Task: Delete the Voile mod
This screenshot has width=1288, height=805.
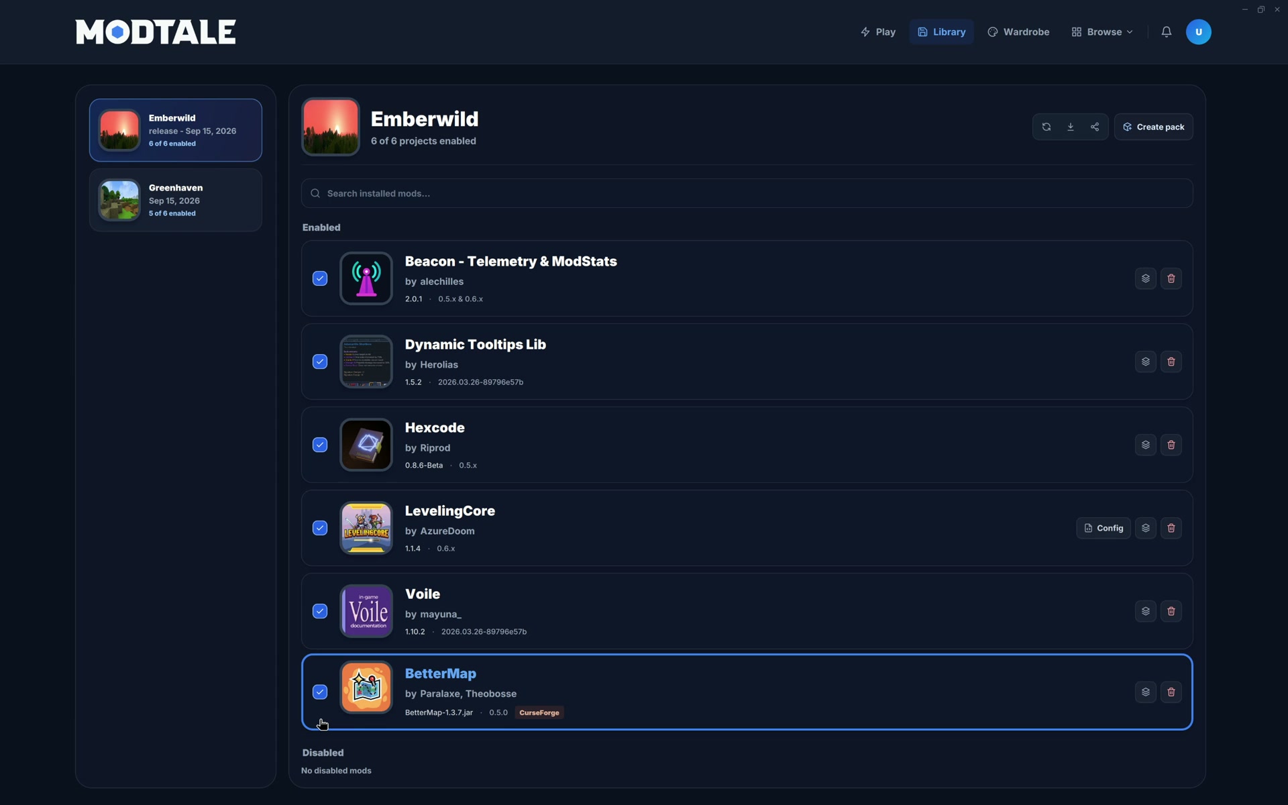Action: click(x=1171, y=611)
